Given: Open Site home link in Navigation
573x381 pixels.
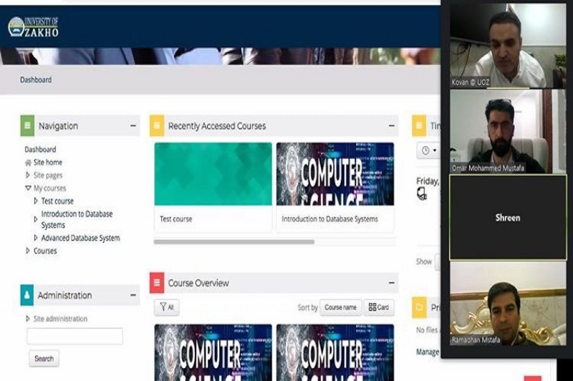Looking at the screenshot, I should coord(47,163).
